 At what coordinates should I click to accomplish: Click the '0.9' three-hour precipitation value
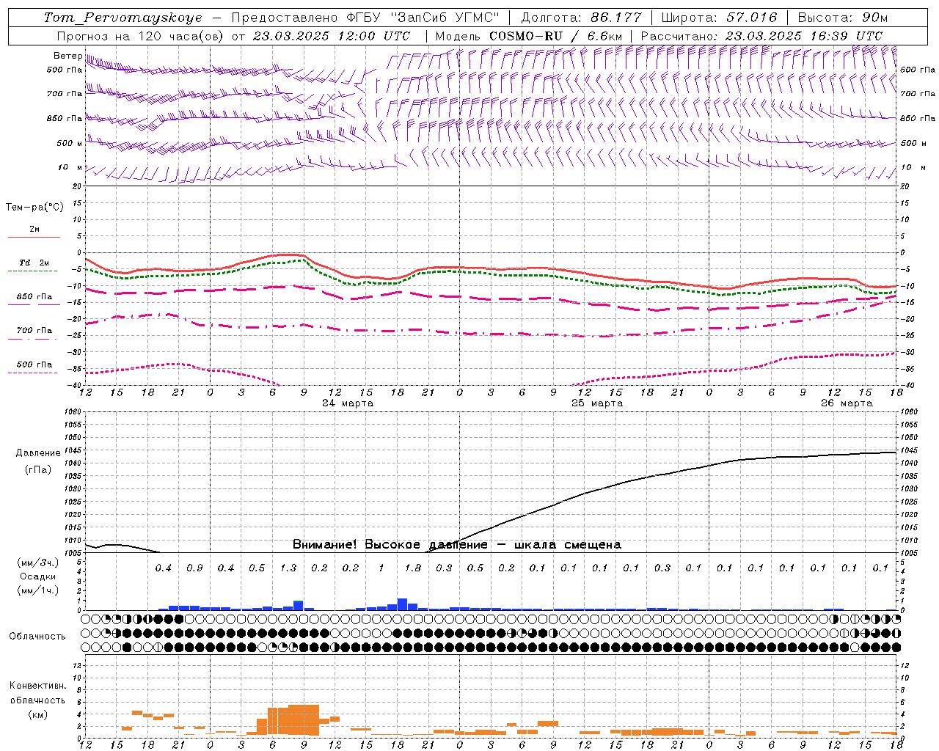pos(194,568)
